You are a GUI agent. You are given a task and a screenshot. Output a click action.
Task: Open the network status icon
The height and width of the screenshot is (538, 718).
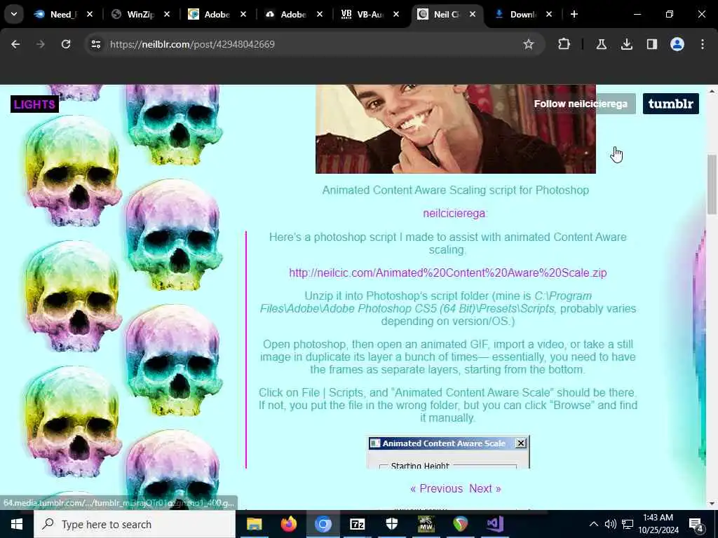point(628,524)
